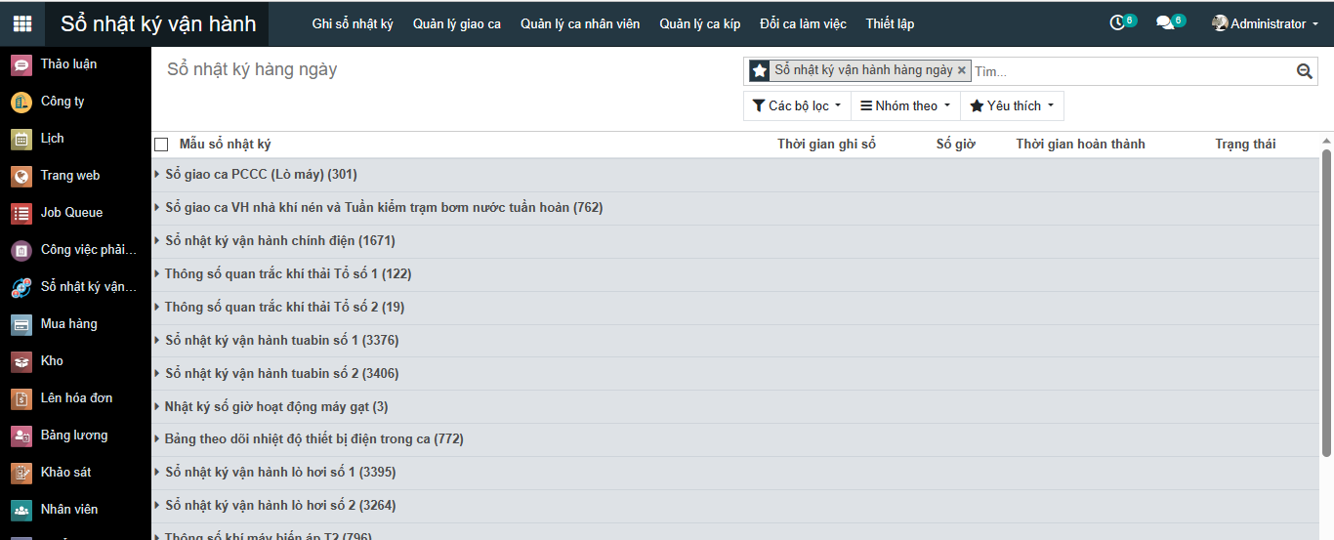Open the Nhóm theo dropdown
This screenshot has height=540, width=1334.
[x=905, y=105]
